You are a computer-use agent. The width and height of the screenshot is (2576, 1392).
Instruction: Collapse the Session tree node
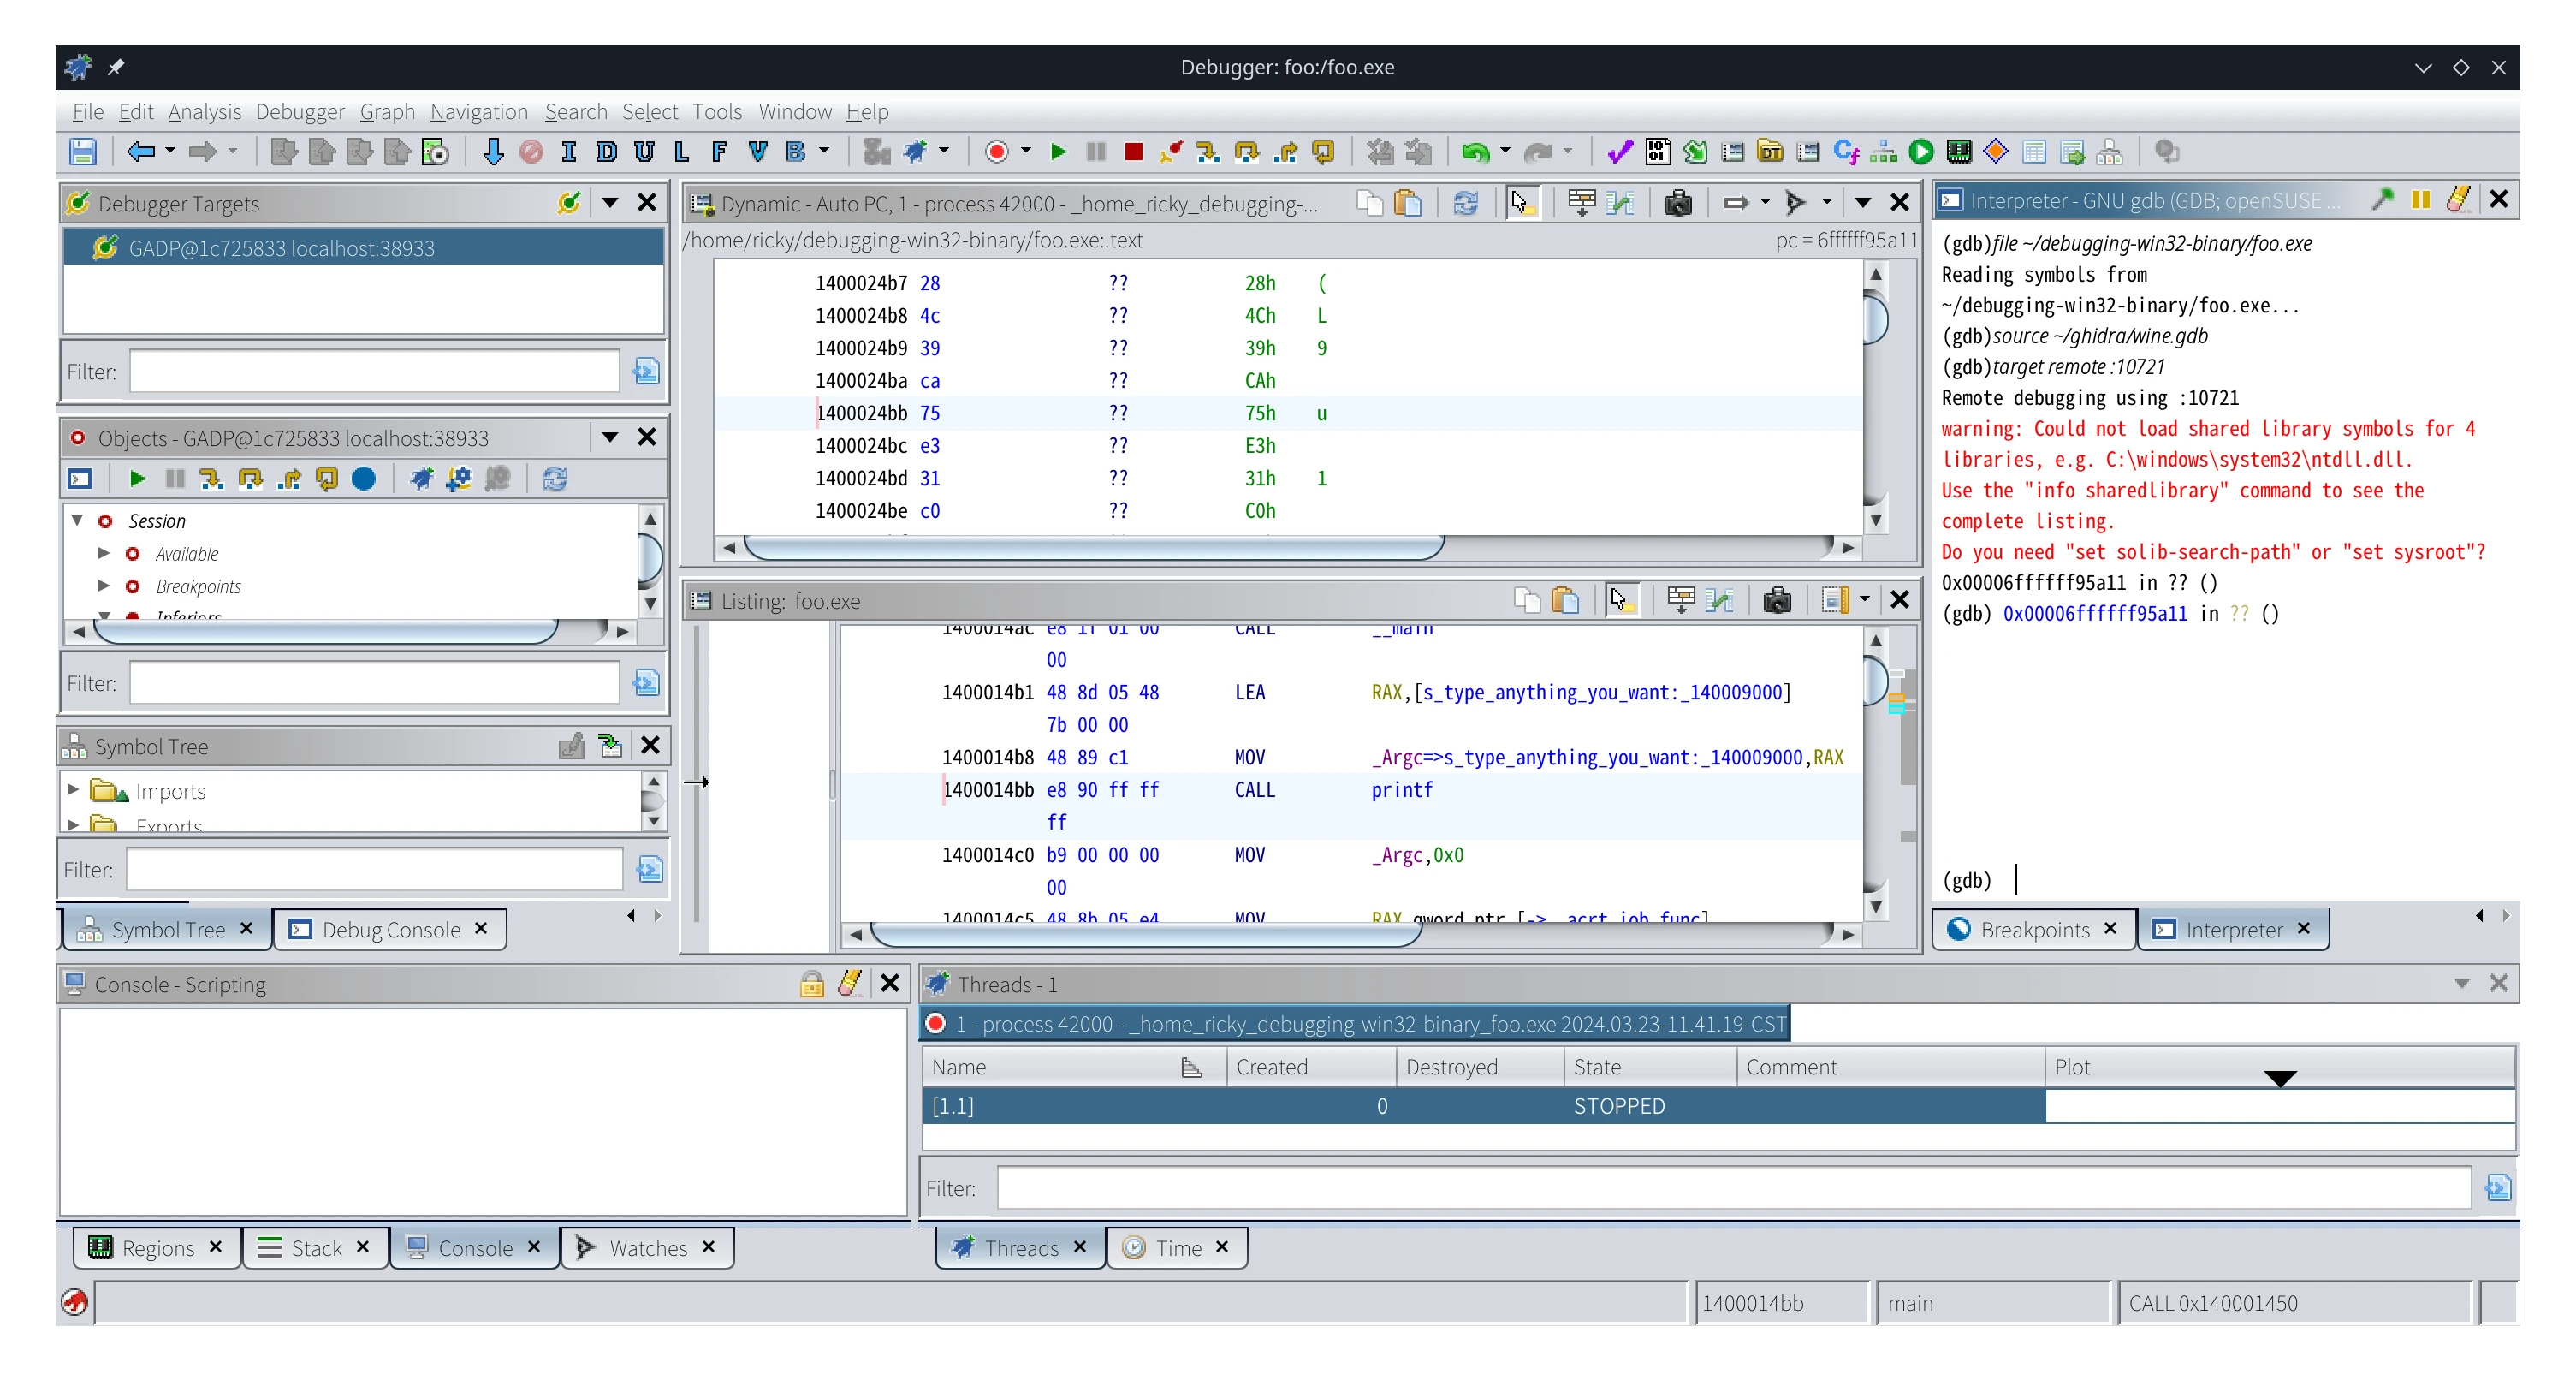(x=77, y=520)
